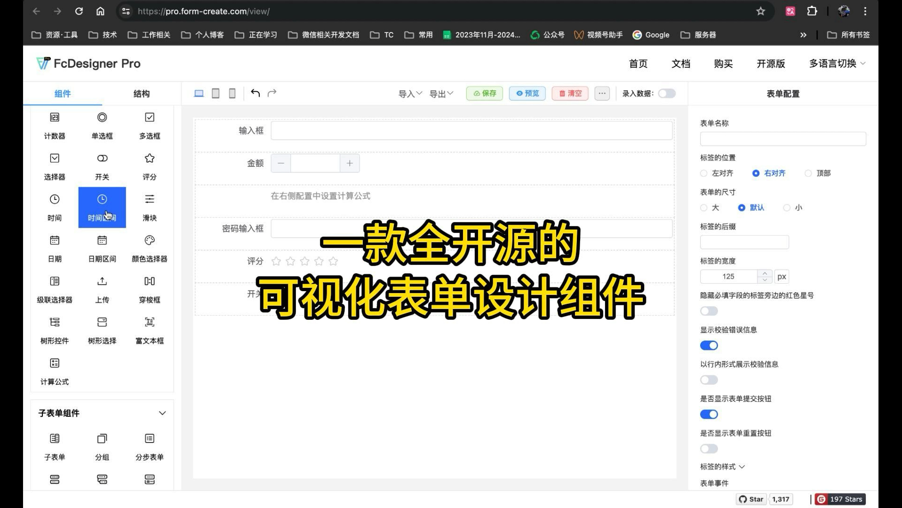Toggle 是否显示表单提交按钮 switch
The height and width of the screenshot is (508, 902).
[709, 414]
